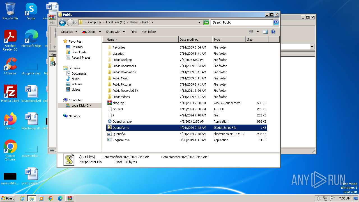
Task: Select Videos library in navigation pane
Action: click(x=76, y=89)
